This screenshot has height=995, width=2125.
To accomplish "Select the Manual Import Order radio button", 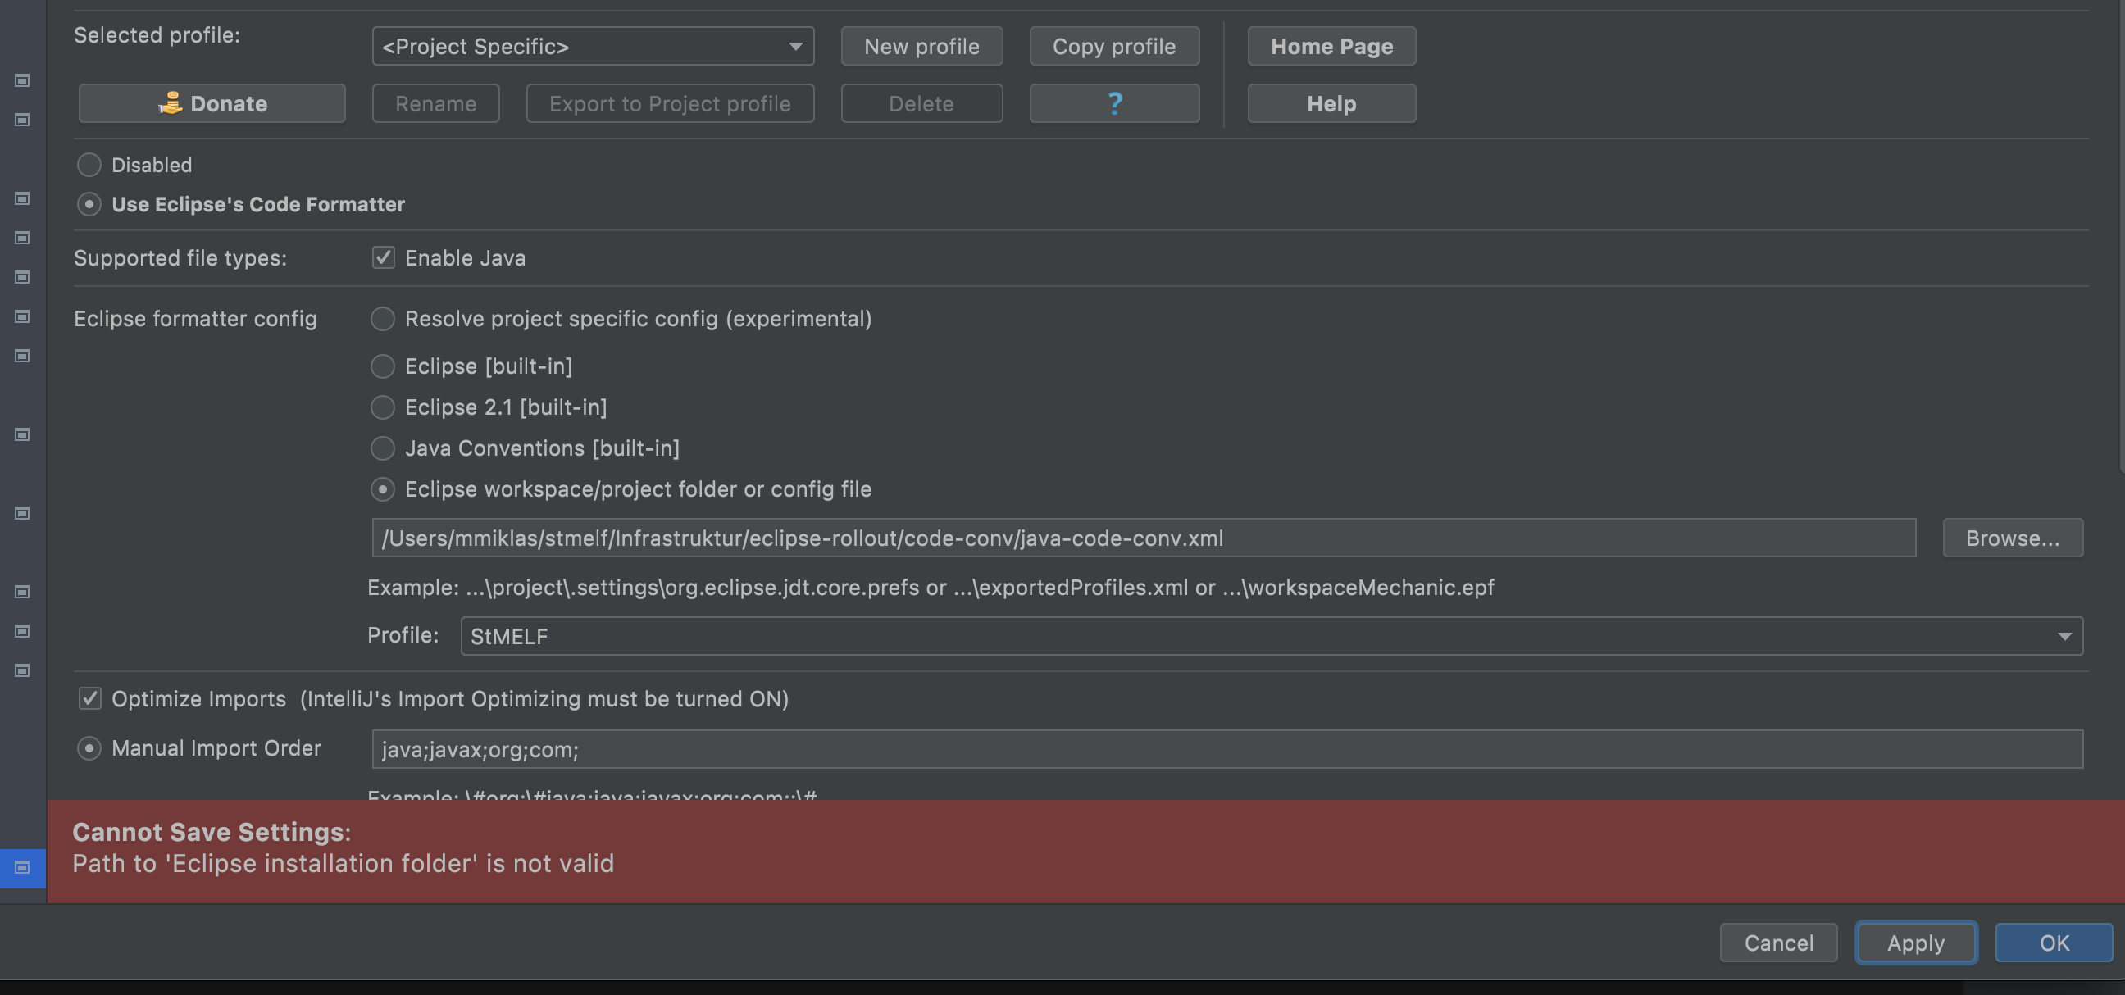I will click(x=89, y=747).
